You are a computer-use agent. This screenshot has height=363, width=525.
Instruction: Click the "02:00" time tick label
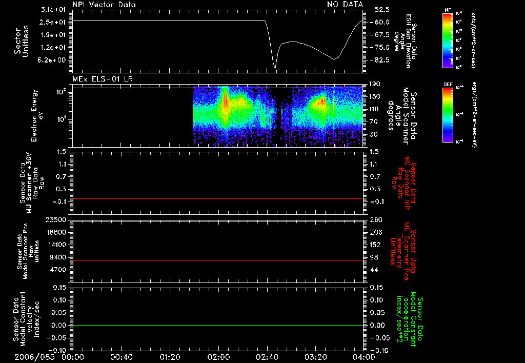(218, 357)
